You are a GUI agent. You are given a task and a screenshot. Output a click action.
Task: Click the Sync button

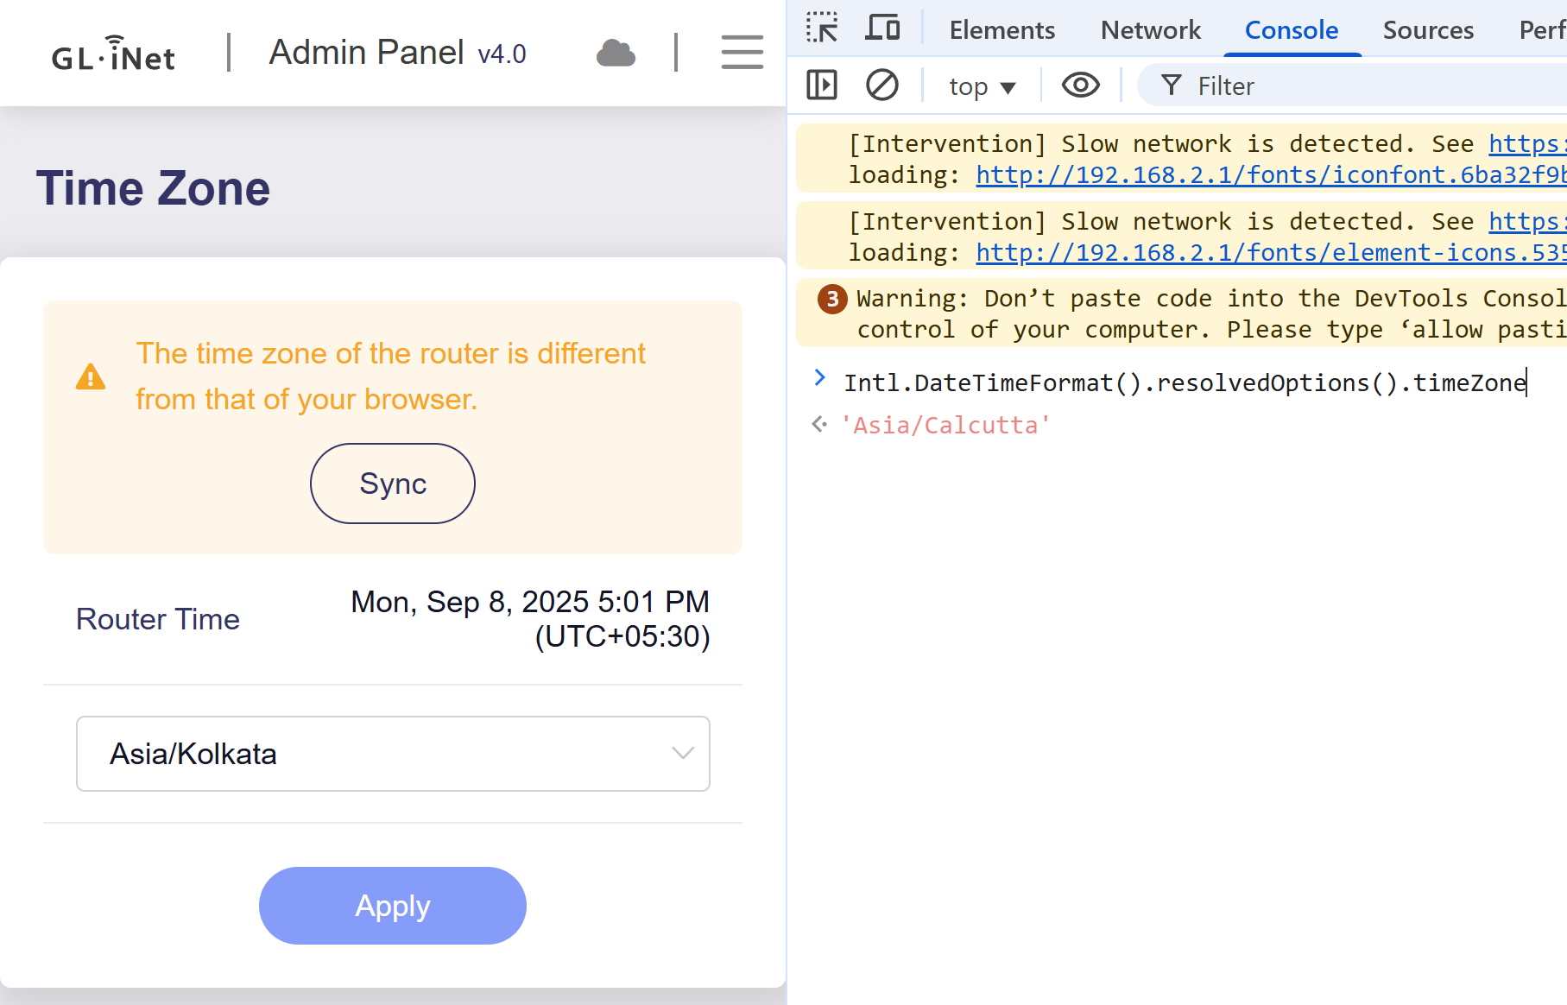(393, 484)
